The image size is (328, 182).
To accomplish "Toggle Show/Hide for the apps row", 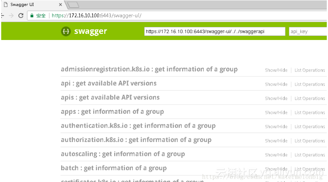I will click(x=276, y=113).
